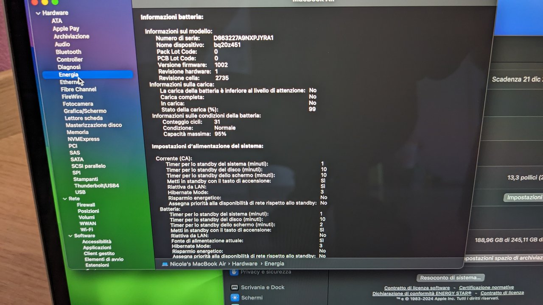The width and height of the screenshot is (543, 305).
Task: Select Memoria in the sidebar
Action: [x=78, y=132]
